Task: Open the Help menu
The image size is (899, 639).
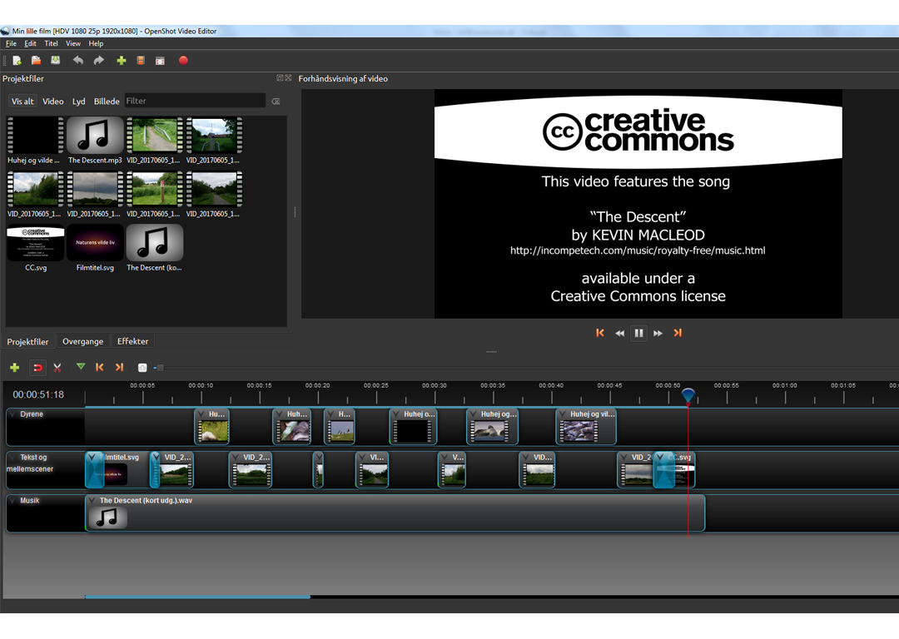Action: [96, 43]
